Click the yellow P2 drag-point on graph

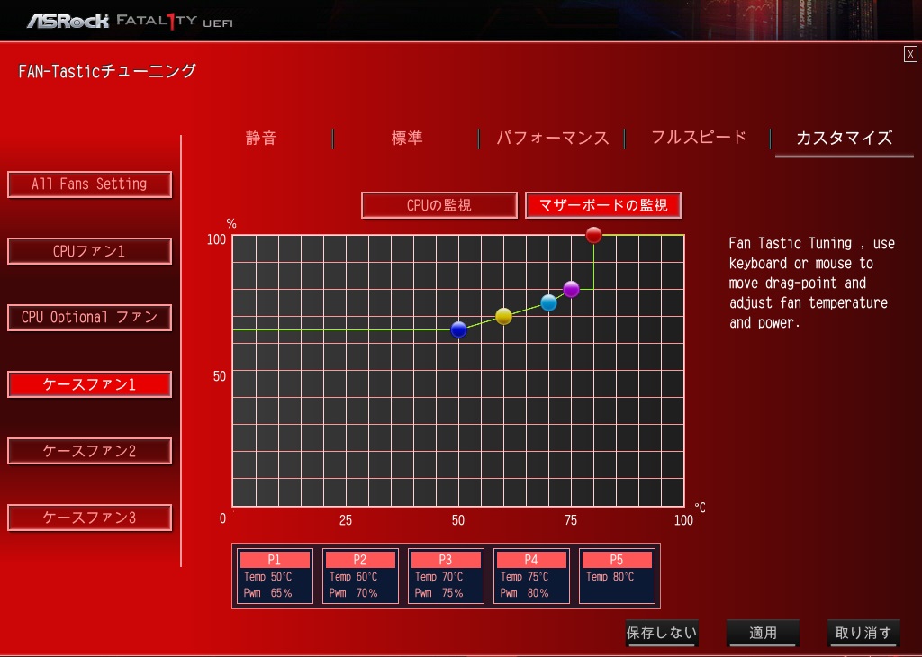pyautogui.click(x=504, y=316)
